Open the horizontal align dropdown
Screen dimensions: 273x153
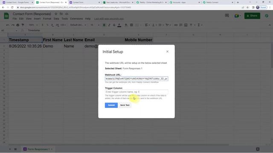pos(147,25)
